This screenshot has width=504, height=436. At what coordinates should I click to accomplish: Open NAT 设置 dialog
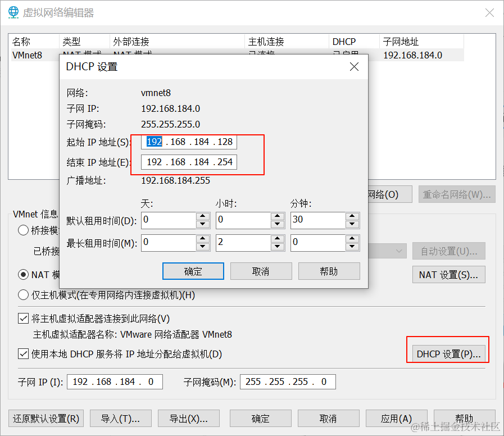point(448,275)
